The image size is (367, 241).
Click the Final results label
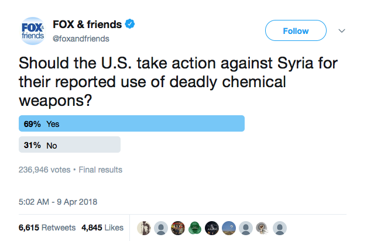(101, 170)
